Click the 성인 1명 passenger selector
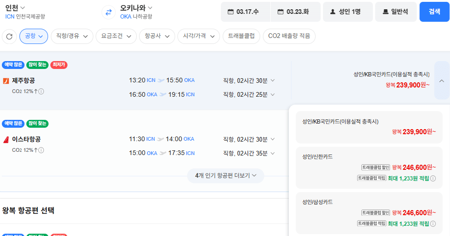Viewport: 450px width, 236px height. coord(348,12)
